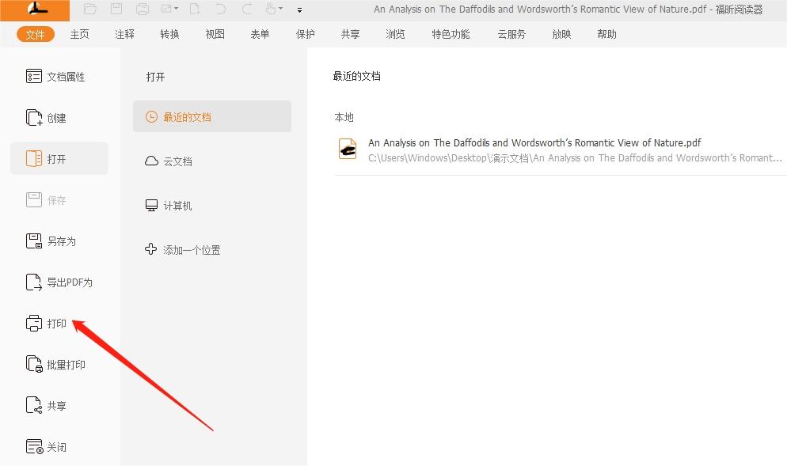This screenshot has height=466, width=787.
Task: Click the Save icon in the quick access toolbar
Action: 116,9
